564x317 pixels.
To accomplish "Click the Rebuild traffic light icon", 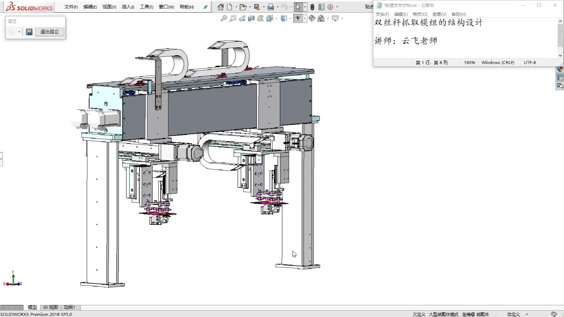I will pyautogui.click(x=312, y=7).
